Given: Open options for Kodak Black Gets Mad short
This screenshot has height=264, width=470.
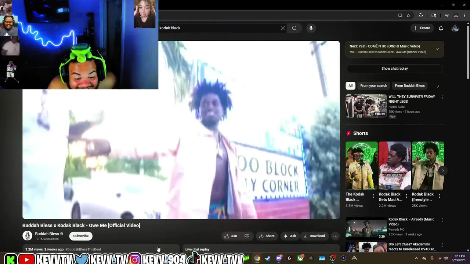Looking at the screenshot, I should pyautogui.click(x=406, y=196).
